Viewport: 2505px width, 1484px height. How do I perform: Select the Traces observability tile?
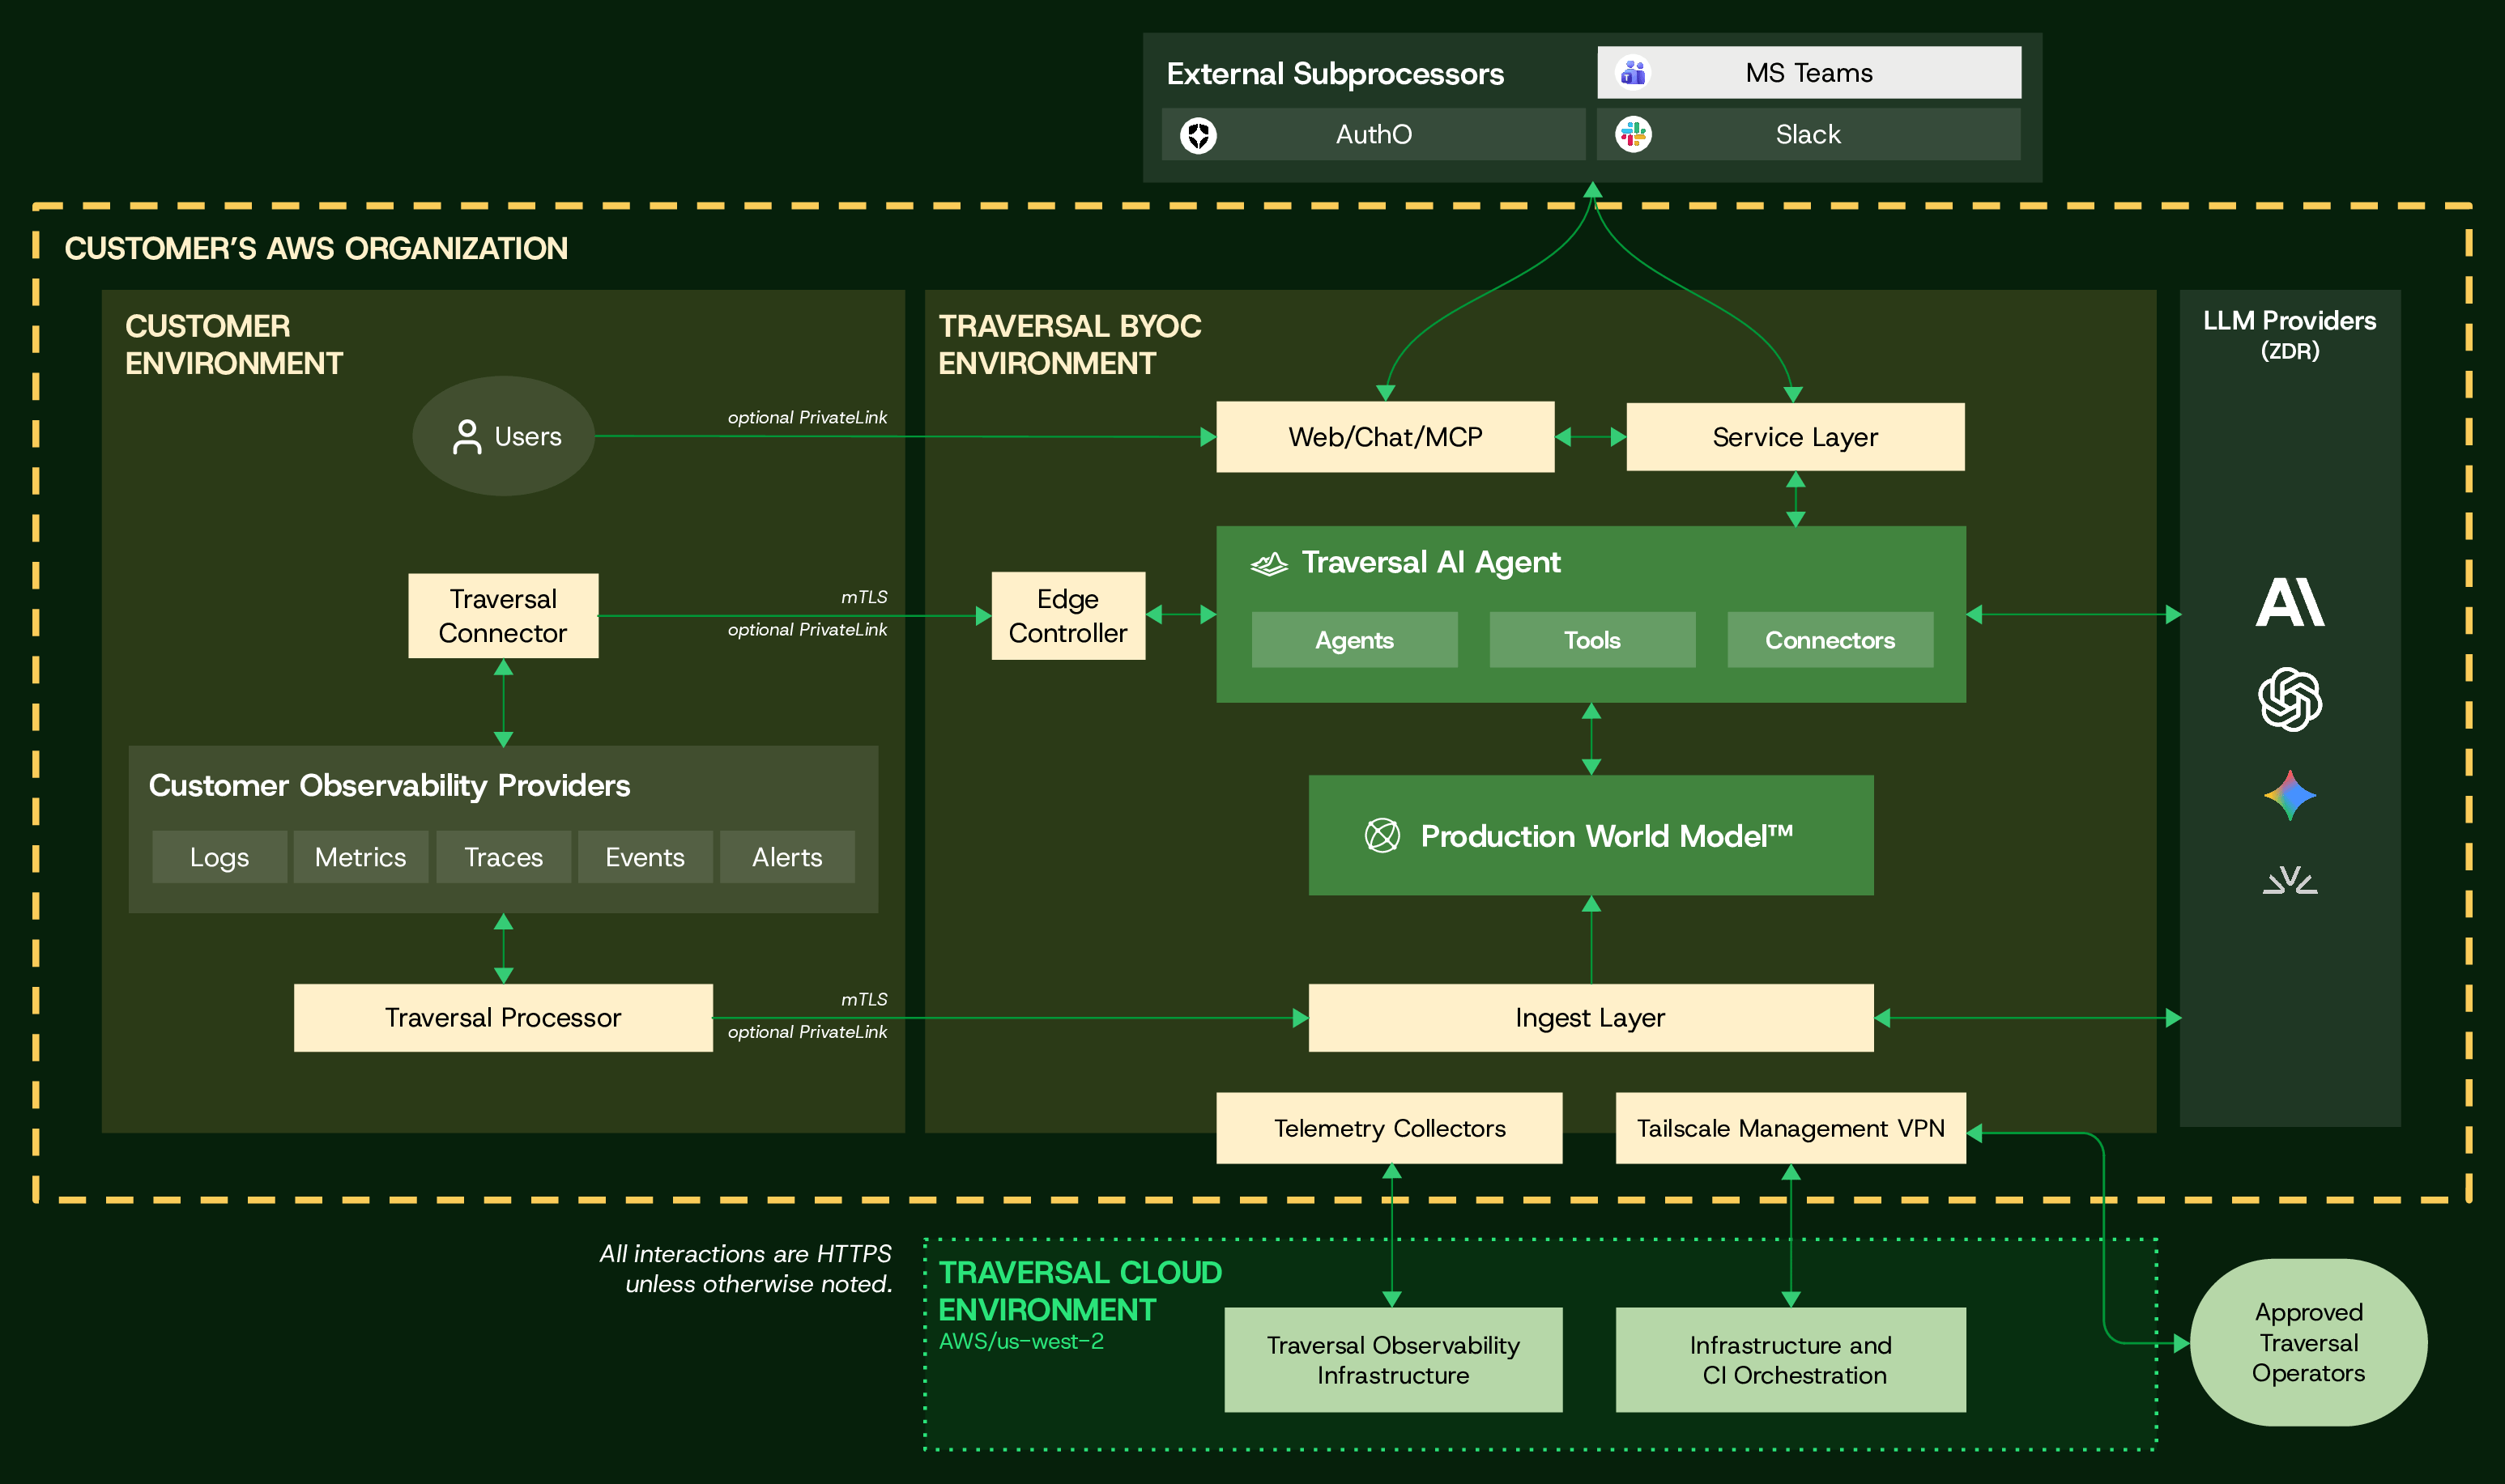point(503,857)
